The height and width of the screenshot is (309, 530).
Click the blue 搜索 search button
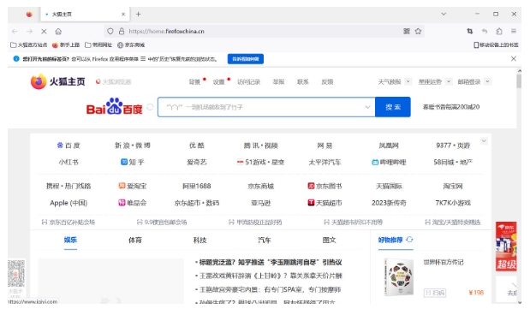[x=393, y=107]
